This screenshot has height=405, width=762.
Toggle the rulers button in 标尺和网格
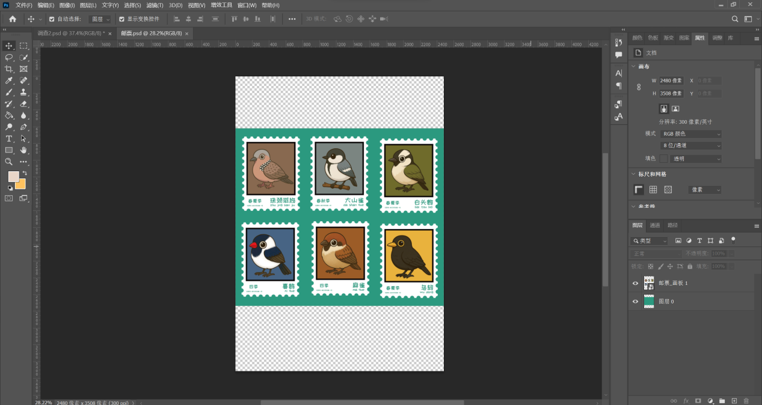(639, 189)
